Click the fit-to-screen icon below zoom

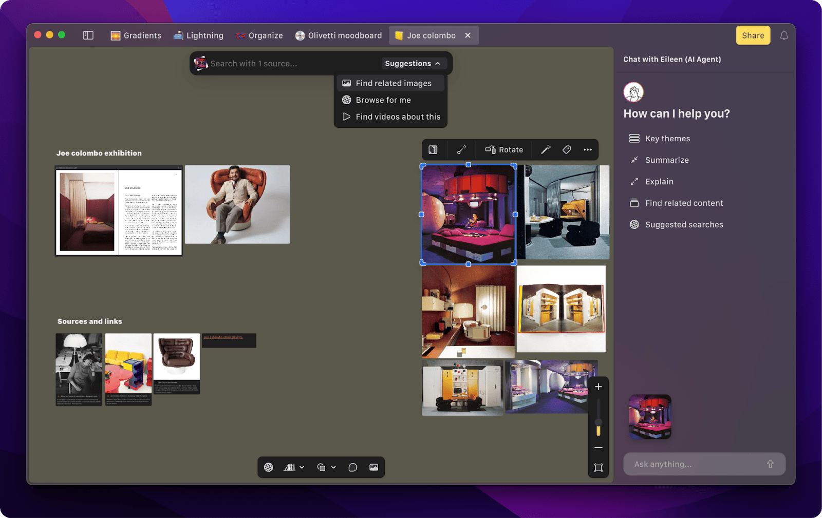[599, 468]
